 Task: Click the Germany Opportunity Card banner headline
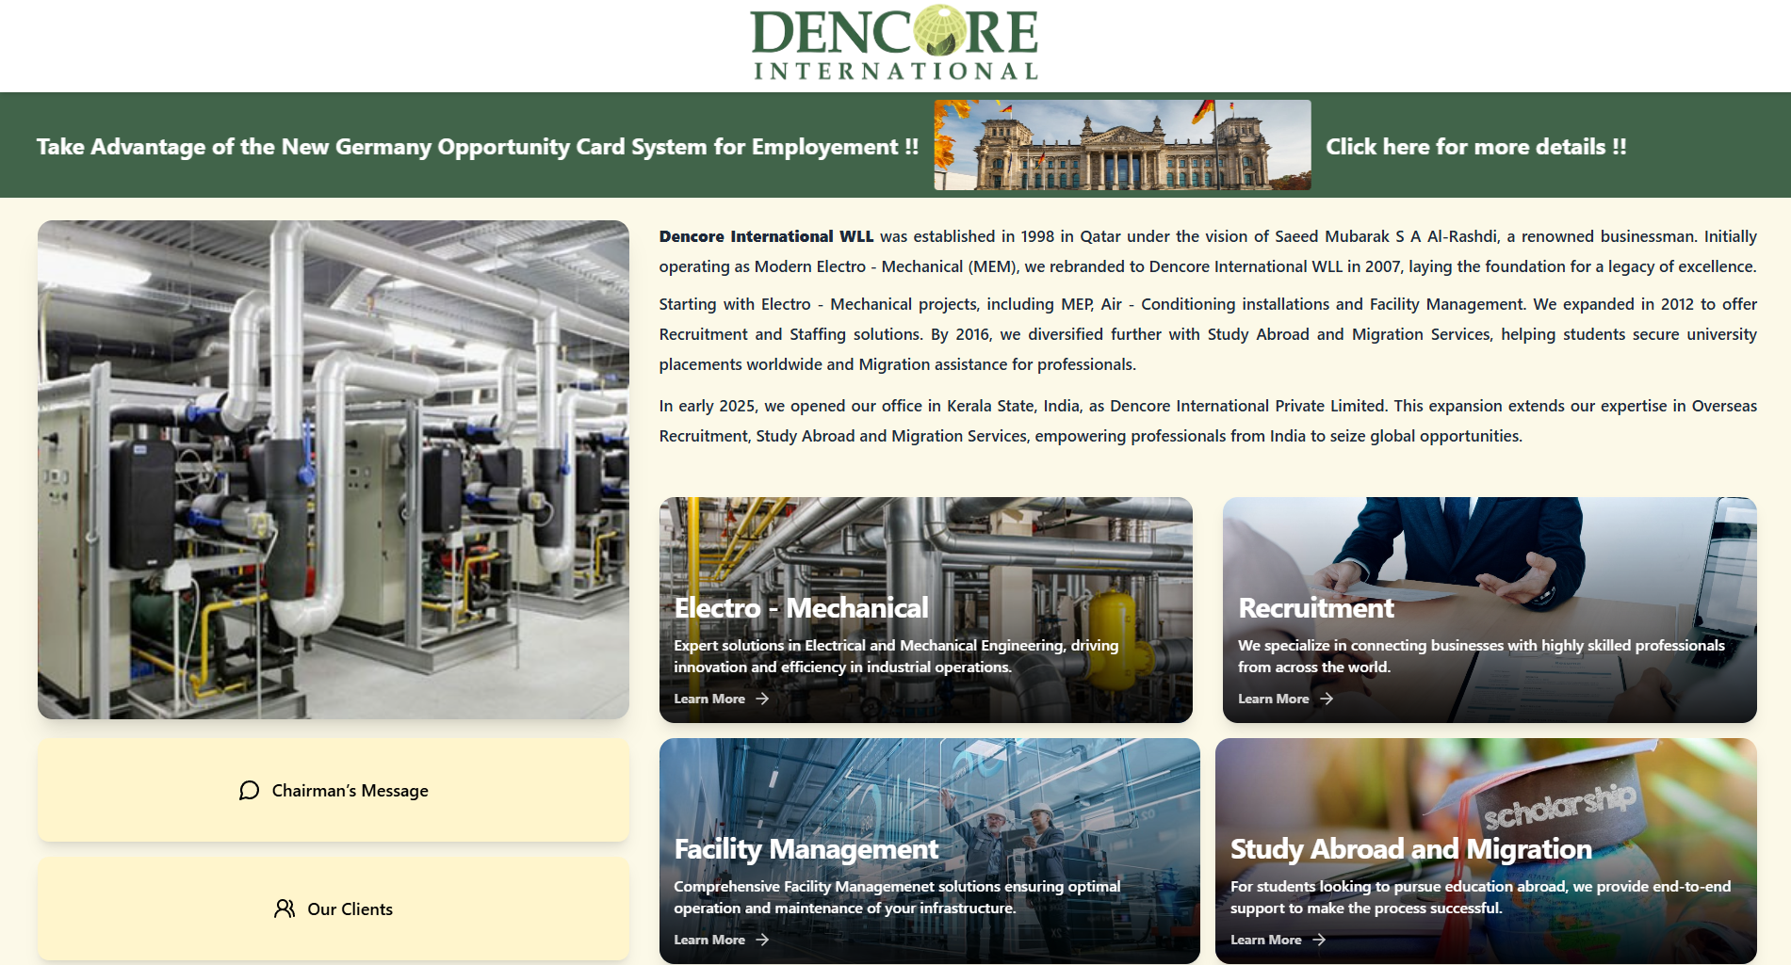[478, 147]
